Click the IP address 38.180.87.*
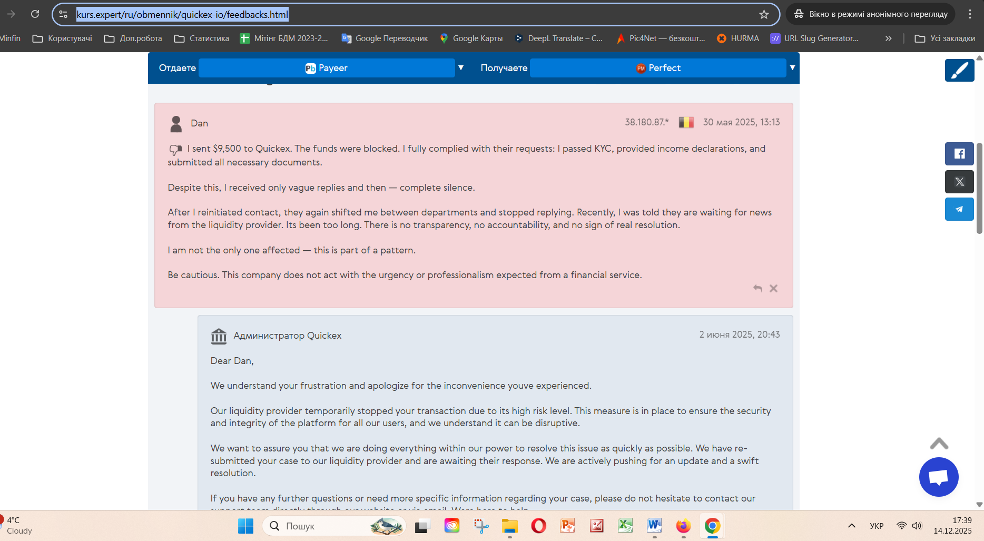 [647, 122]
